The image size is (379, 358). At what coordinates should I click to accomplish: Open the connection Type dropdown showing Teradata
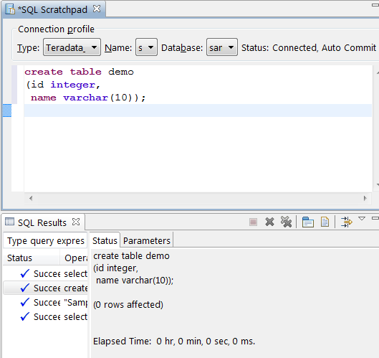click(72, 47)
